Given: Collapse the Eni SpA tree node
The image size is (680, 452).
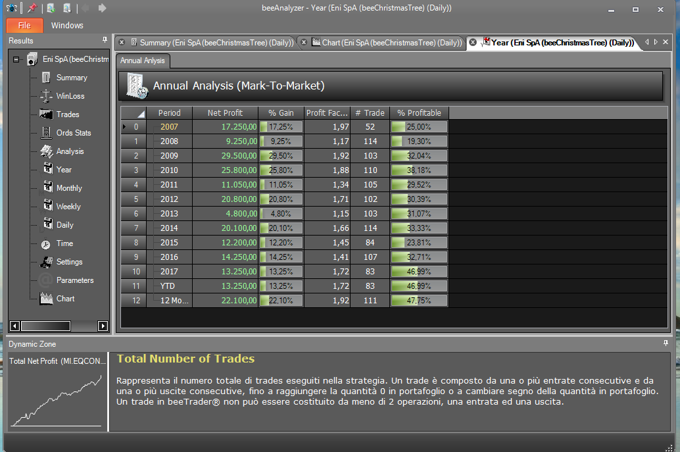Looking at the screenshot, I should point(16,59).
